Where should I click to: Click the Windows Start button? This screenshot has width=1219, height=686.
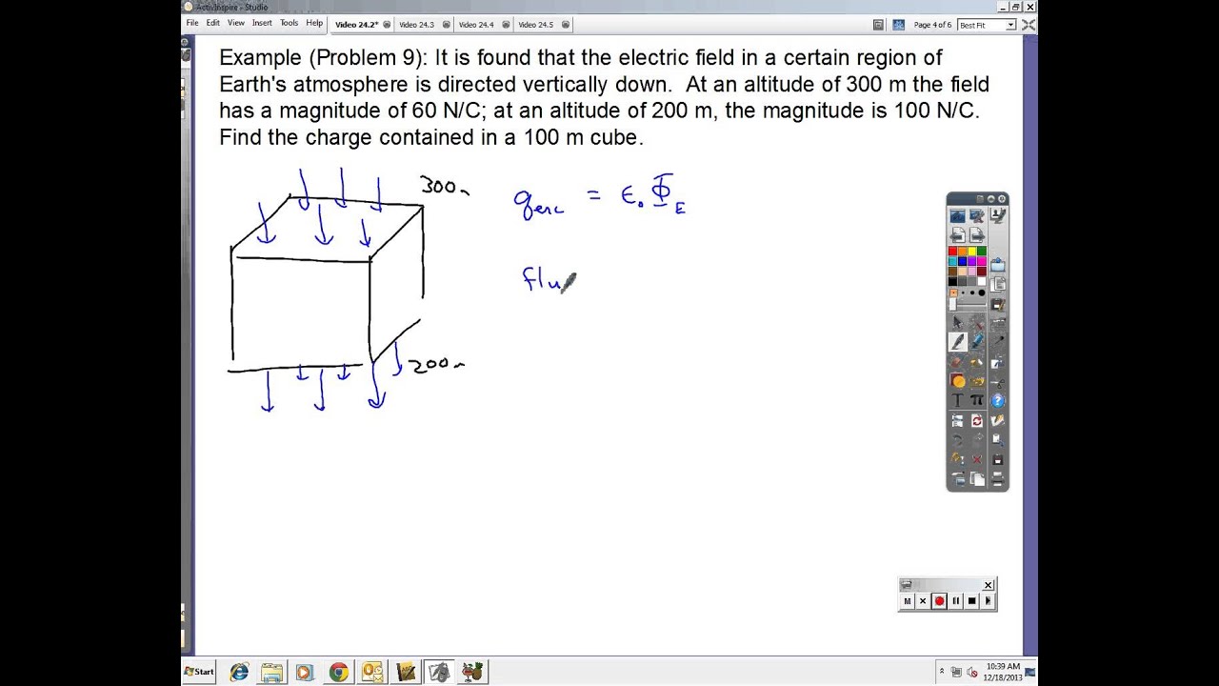pos(199,672)
